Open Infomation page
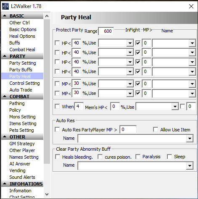The width and height of the screenshot is (198, 199). [20, 191]
